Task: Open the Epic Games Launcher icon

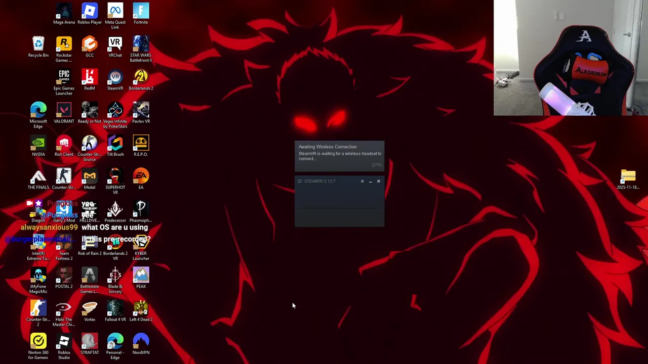Action: coord(64,82)
